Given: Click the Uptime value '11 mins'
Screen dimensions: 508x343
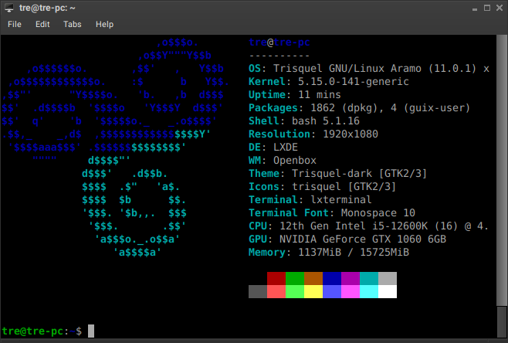Looking at the screenshot, I should click(x=320, y=95).
